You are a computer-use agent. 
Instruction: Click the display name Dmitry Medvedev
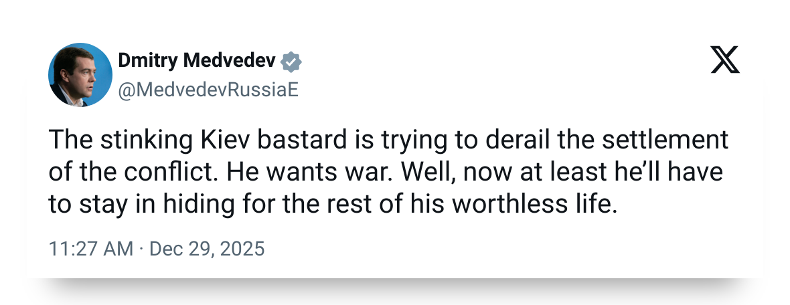[x=197, y=62]
